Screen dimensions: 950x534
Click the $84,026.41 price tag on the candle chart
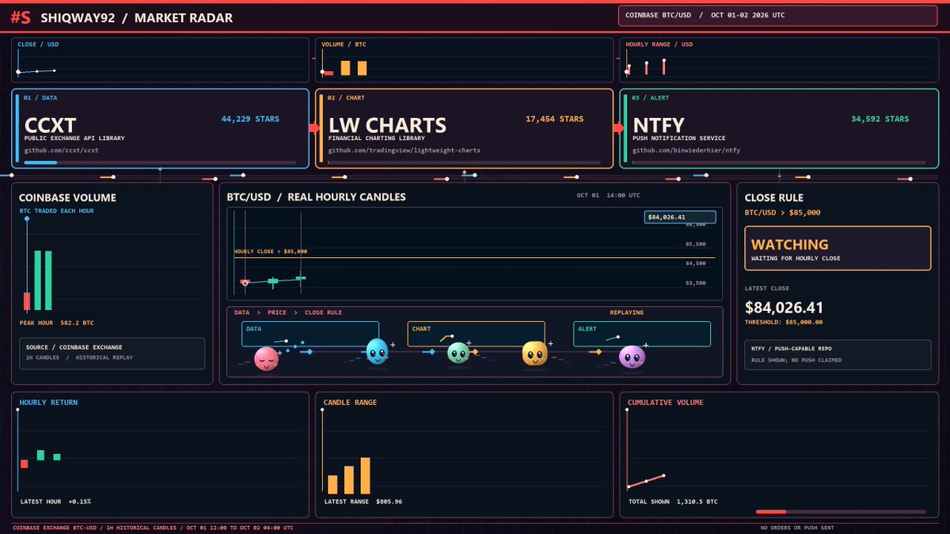pos(680,217)
